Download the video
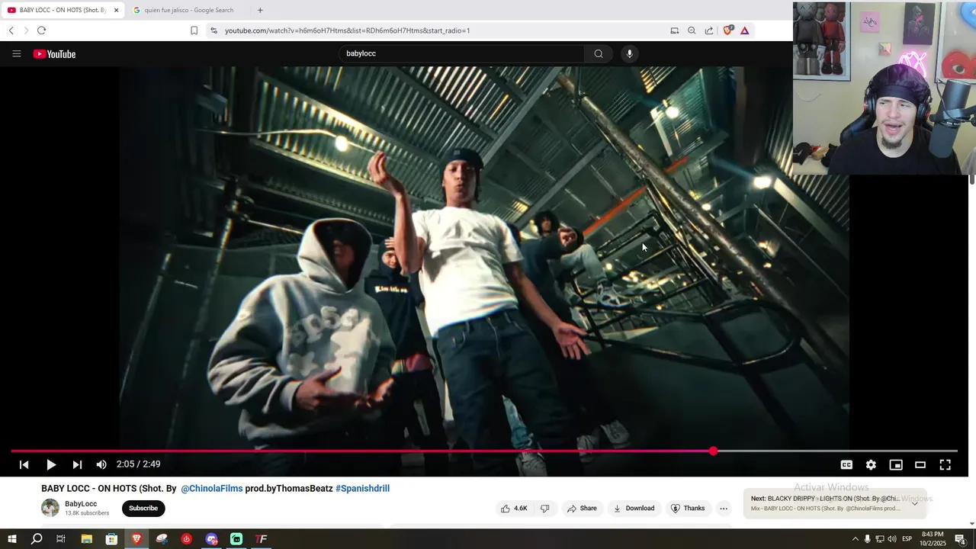This screenshot has width=976, height=549. click(634, 508)
